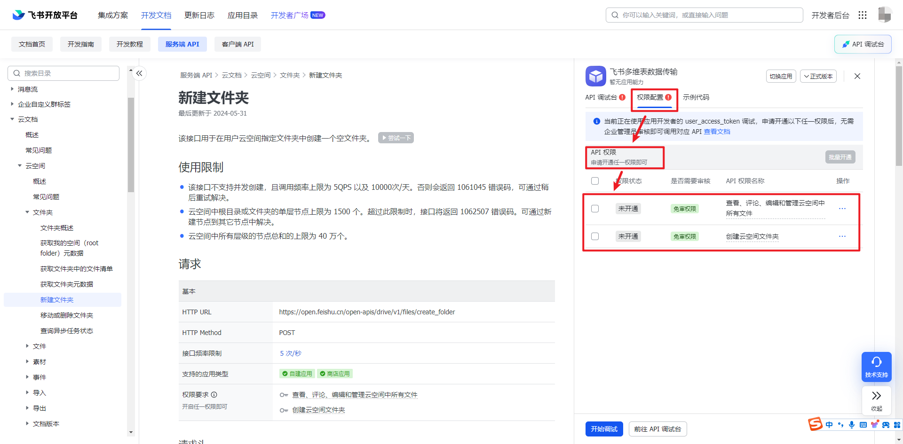Viewport: 903px width, 444px height.
Task: Click the rocket icon in API 调试台 button
Action: 846,44
